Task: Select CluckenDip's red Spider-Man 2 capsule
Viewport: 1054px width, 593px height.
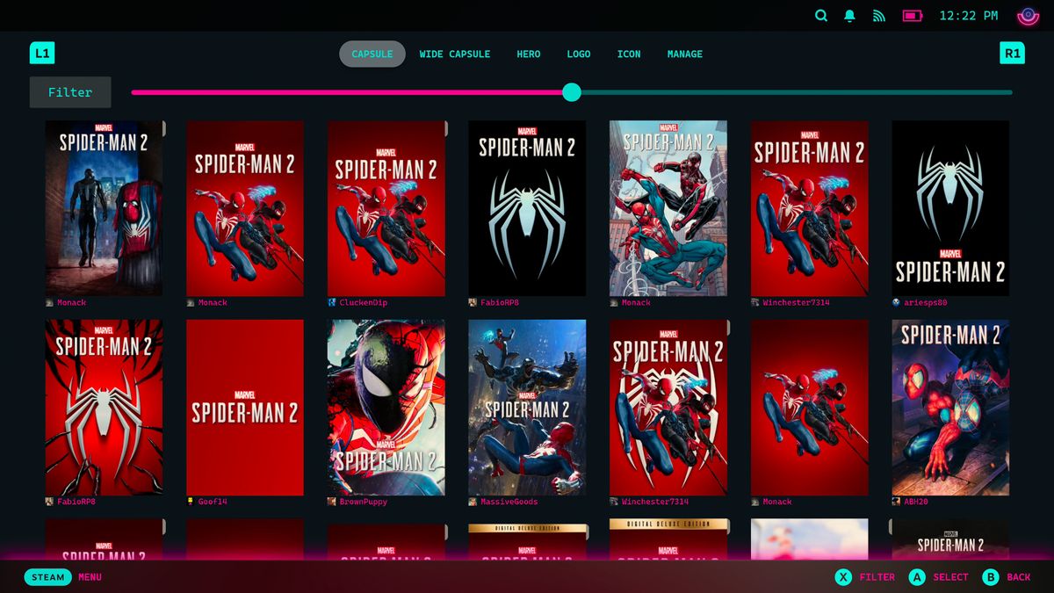Action: tap(386, 208)
